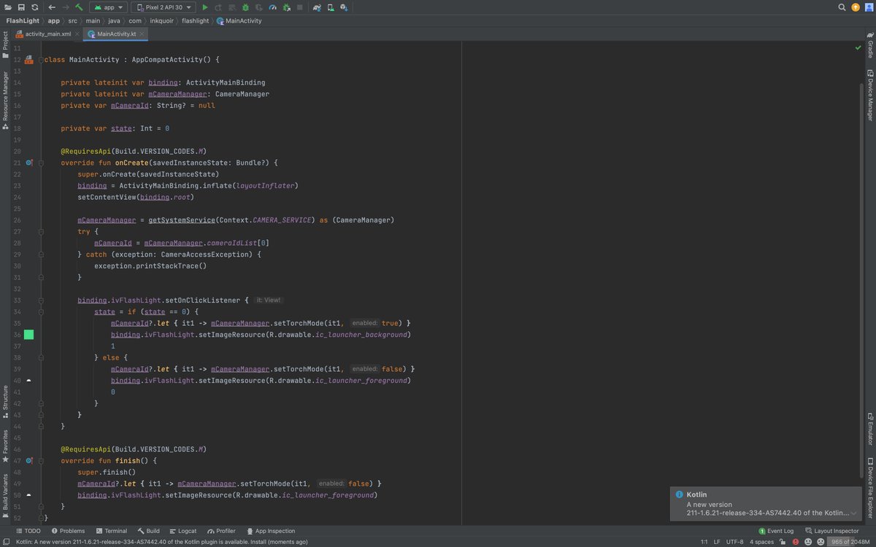Click the Apply Code Changes icon
876x547 pixels.
click(x=232, y=7)
